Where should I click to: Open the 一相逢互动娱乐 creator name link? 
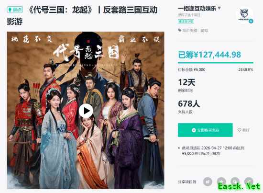pos(197,8)
